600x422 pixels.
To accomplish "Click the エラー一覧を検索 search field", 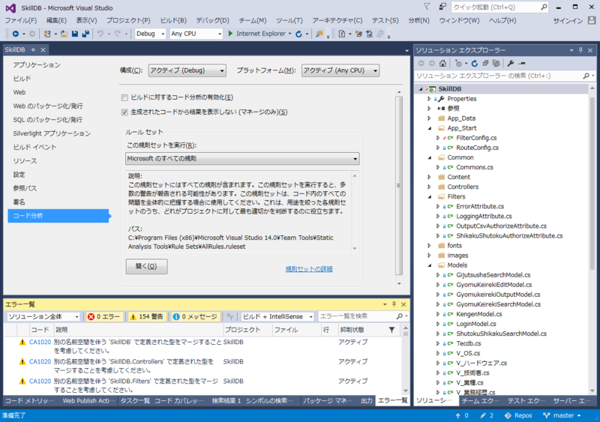I will pos(355,316).
